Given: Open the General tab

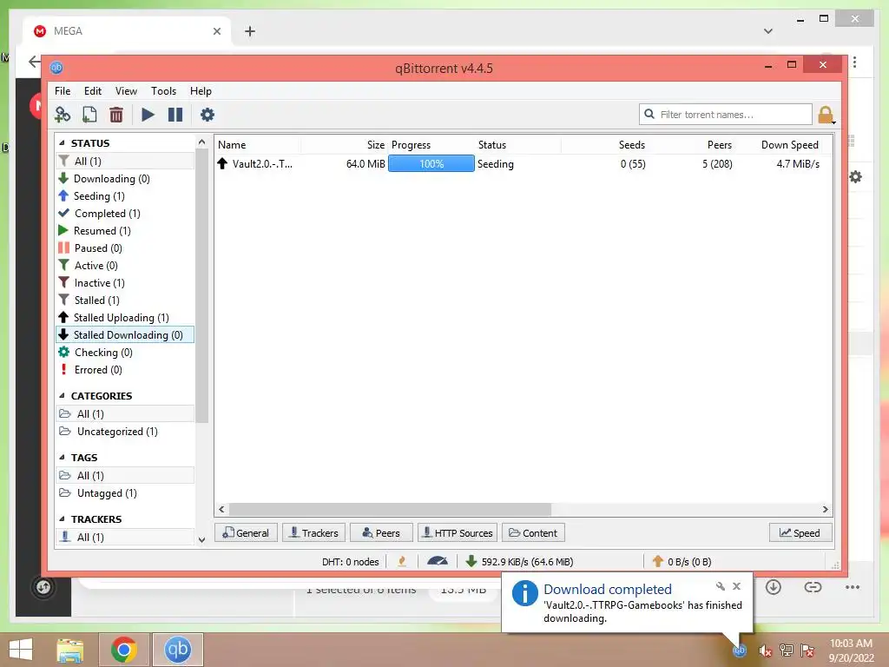Looking at the screenshot, I should [246, 533].
